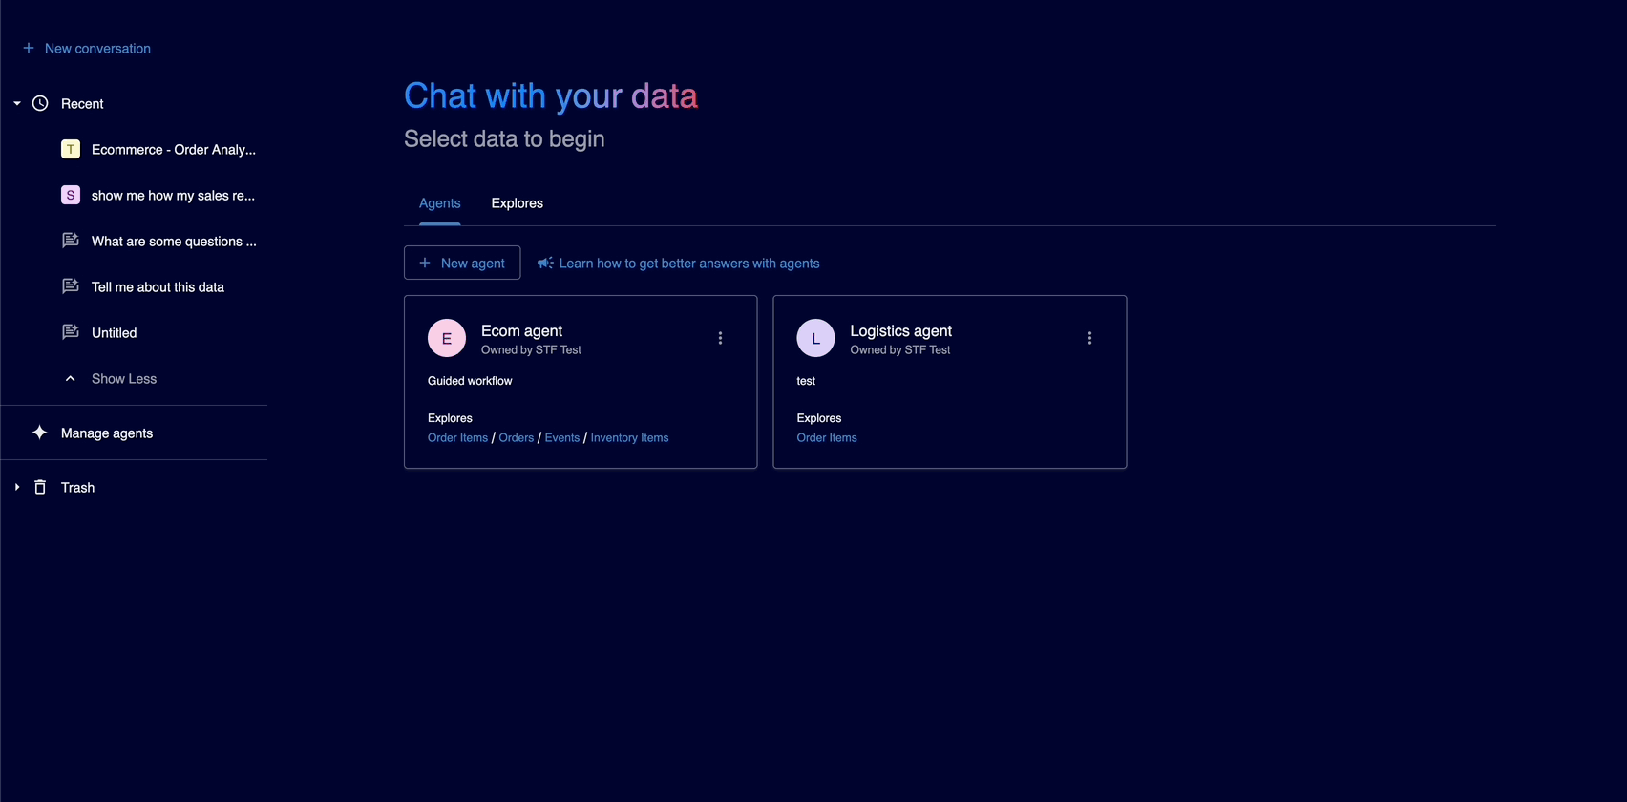Open the Tell me about this data conversation
Viewport: 1627px width, 802px height.
(158, 287)
